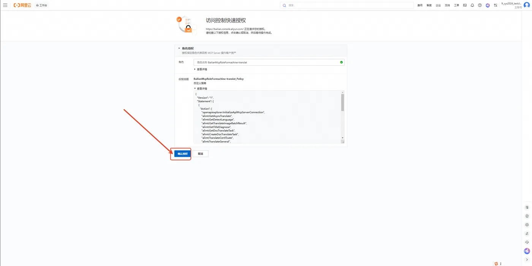Click the "alimt:GetDetectLanguage" line
The height and width of the screenshot is (266, 532).
click(x=218, y=120)
